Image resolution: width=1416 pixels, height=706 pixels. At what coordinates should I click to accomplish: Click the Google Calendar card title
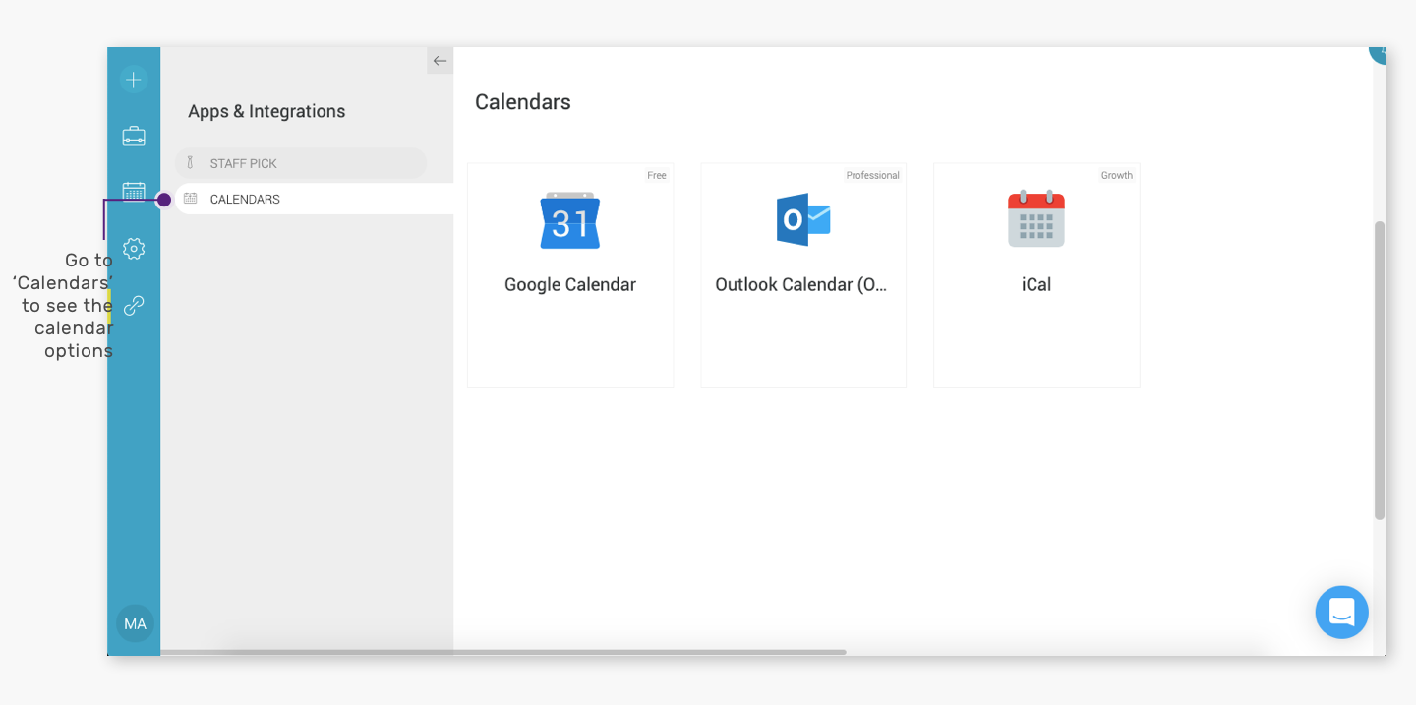(x=570, y=284)
